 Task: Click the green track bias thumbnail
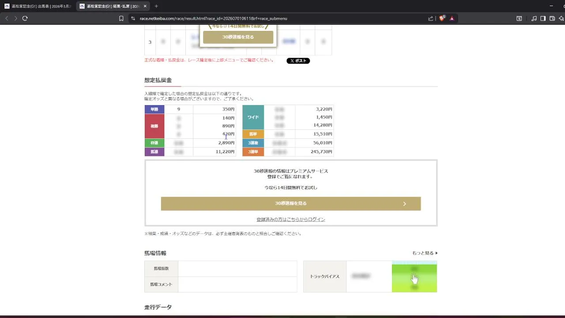[414, 276]
